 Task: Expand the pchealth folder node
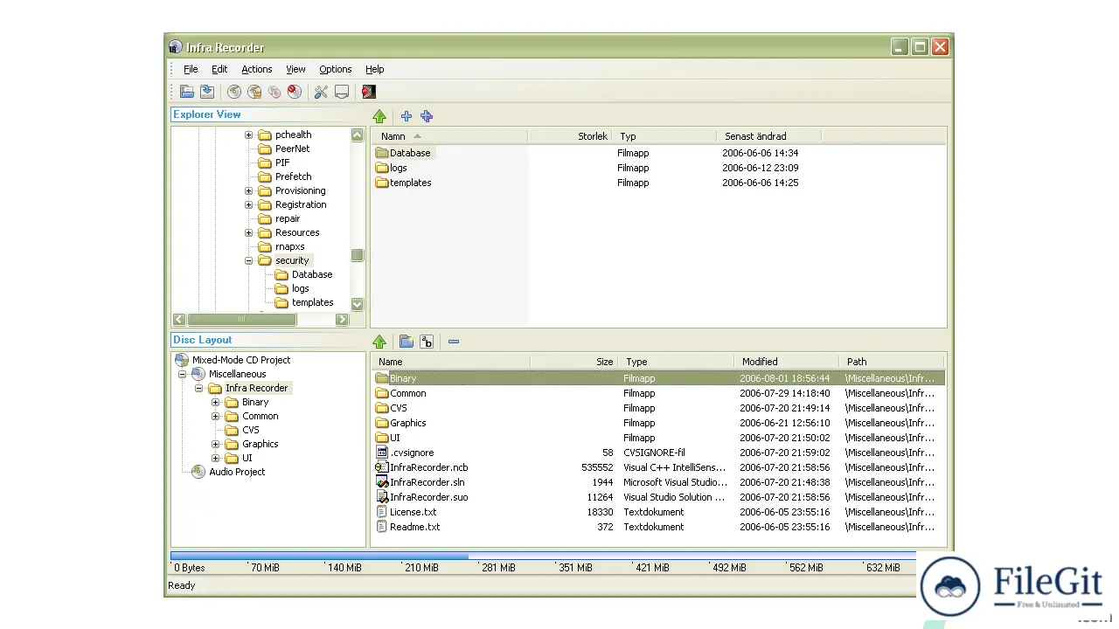point(248,135)
